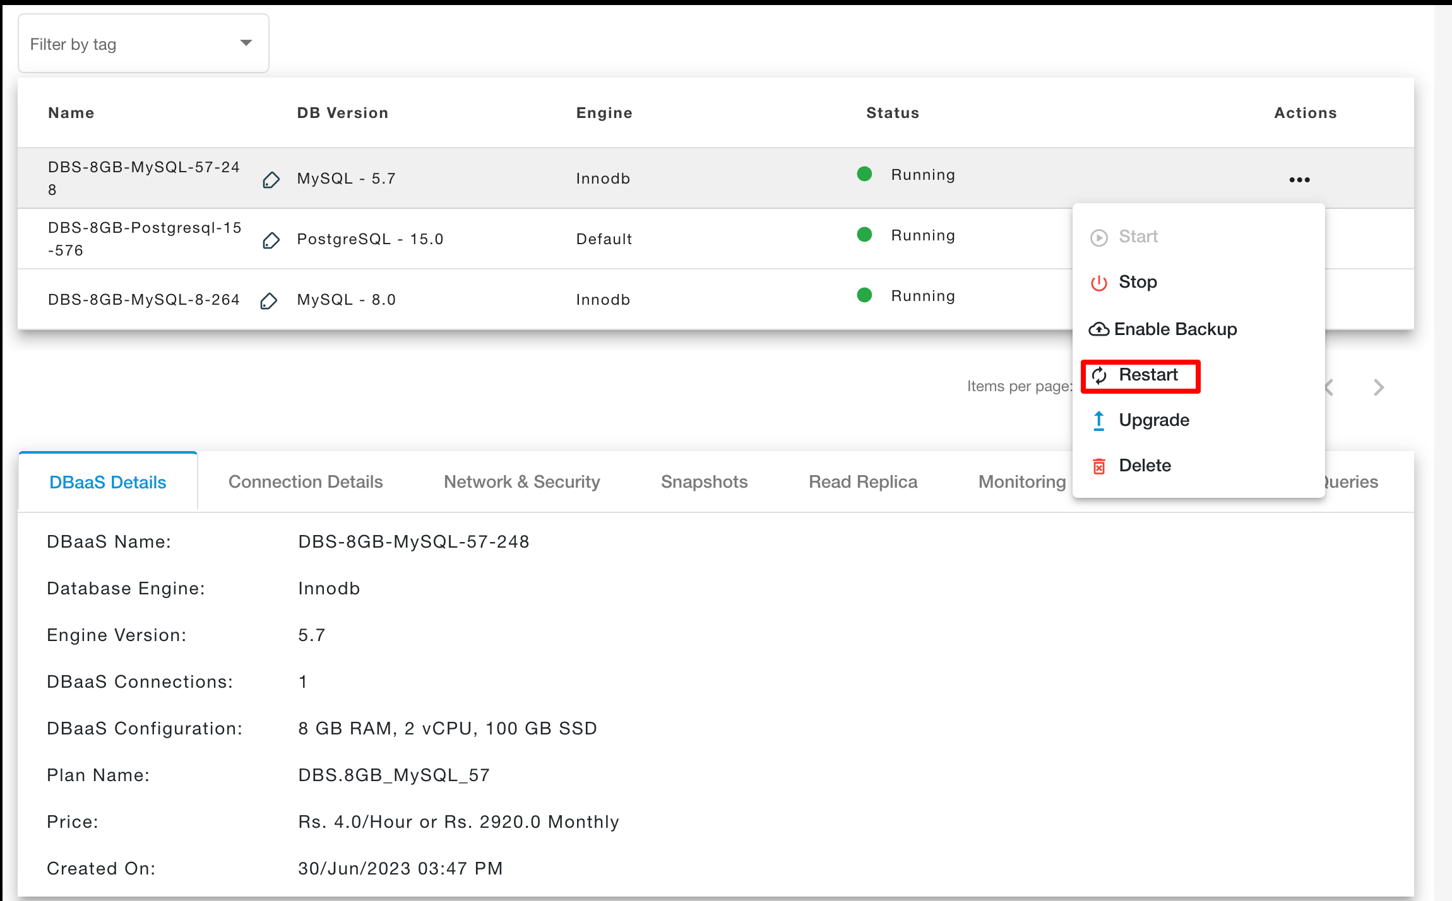Screen dimensions: 1452x901
Task: Choose Restart from the actions menu
Action: click(1140, 376)
